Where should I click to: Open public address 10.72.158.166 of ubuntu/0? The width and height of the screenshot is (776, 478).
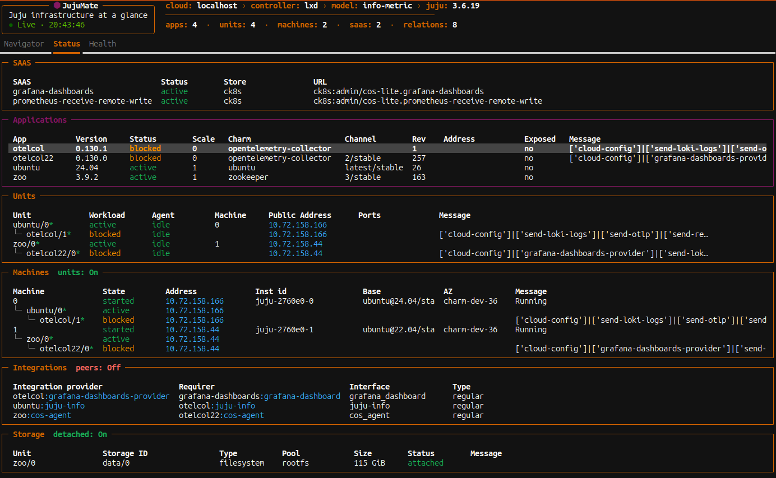pos(297,225)
